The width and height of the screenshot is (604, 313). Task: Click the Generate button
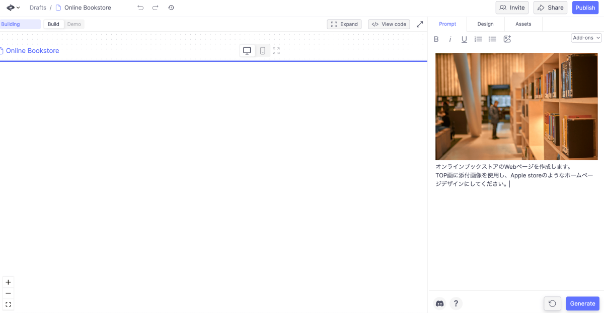click(x=582, y=303)
